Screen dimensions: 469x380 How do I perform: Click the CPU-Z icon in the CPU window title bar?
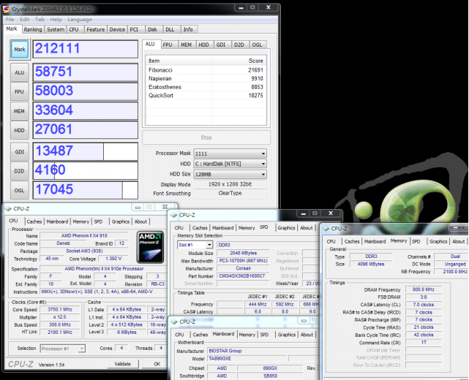point(8,208)
